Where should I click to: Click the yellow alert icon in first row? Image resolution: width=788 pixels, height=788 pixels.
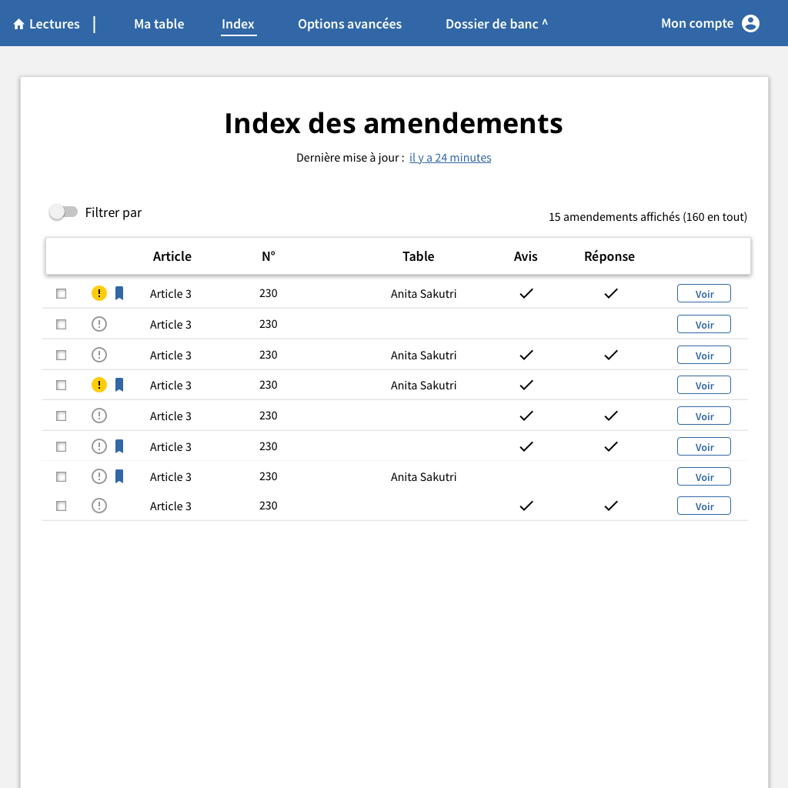[99, 293]
